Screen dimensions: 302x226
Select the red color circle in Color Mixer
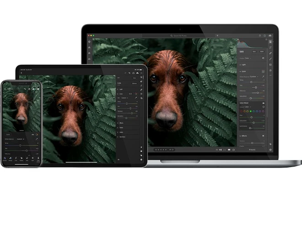(241, 111)
